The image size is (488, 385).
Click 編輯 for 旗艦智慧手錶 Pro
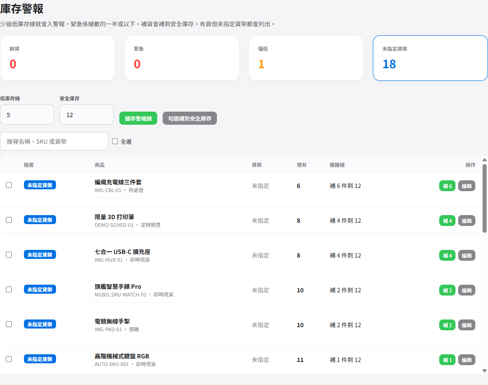click(466, 291)
